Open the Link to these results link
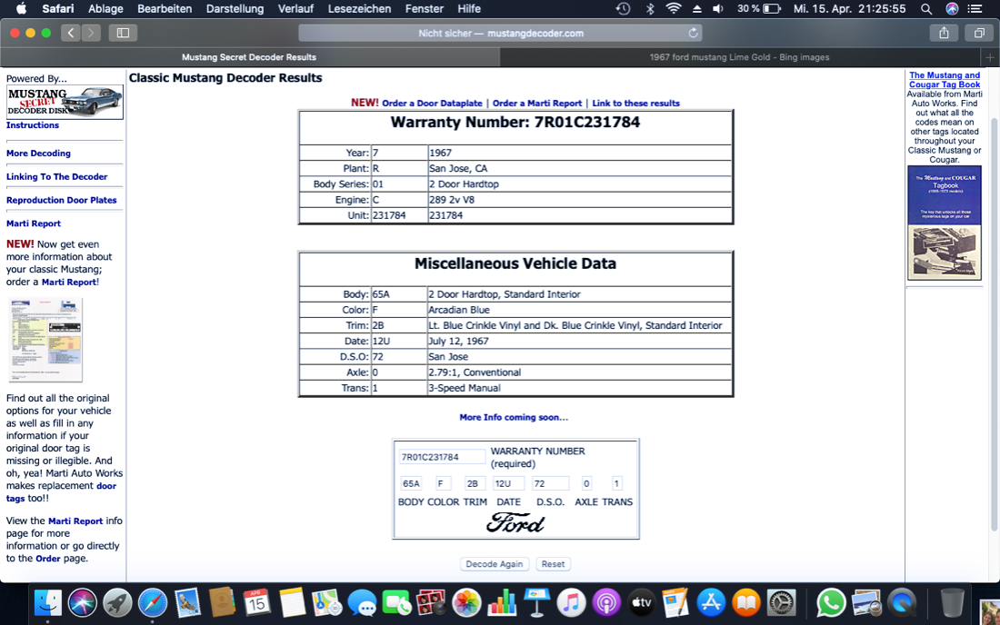Image resolution: width=1000 pixels, height=625 pixels. click(635, 104)
